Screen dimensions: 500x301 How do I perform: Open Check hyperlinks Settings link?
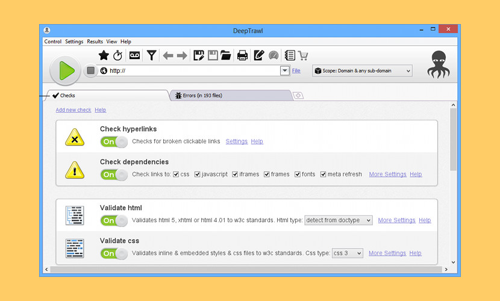coord(237,141)
